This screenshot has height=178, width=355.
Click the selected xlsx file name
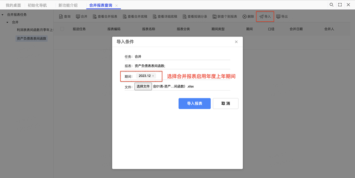[x=174, y=87]
